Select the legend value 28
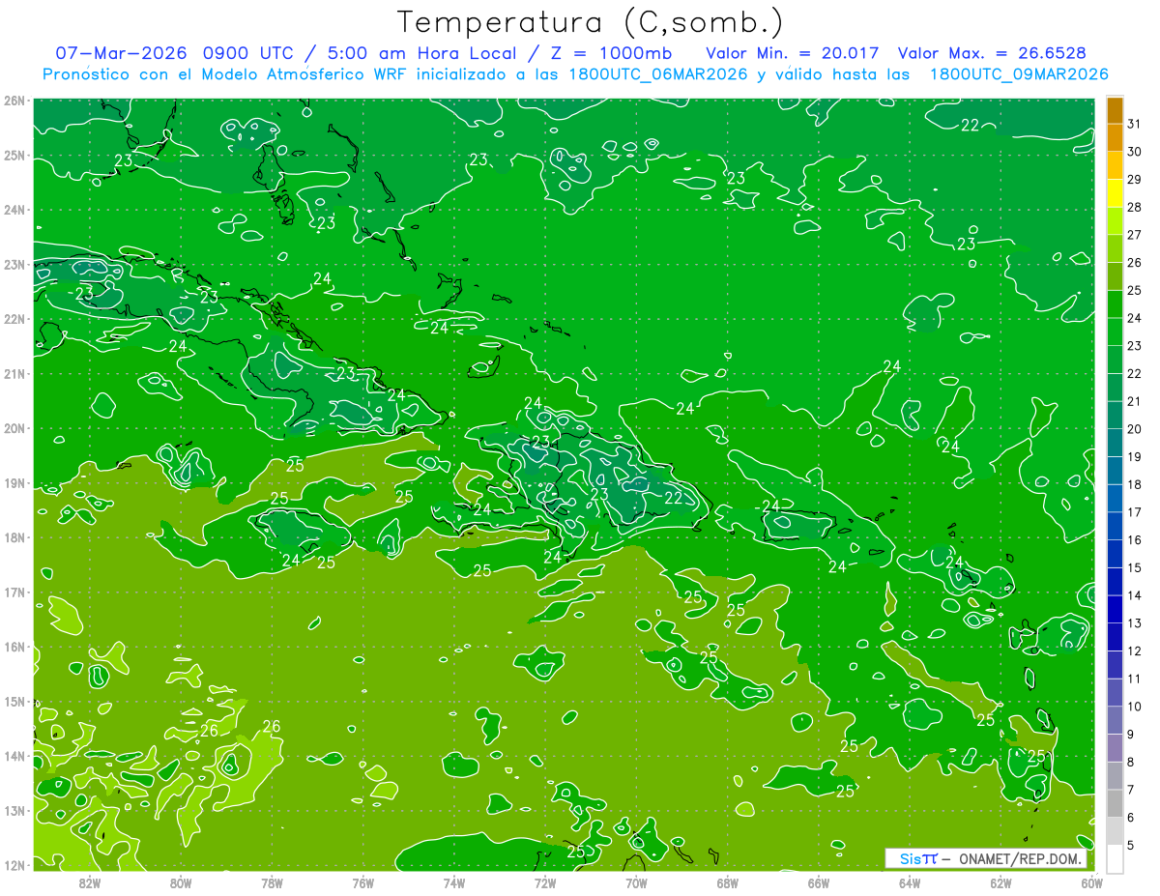Screen dimensions: 1160x896 [1135, 207]
